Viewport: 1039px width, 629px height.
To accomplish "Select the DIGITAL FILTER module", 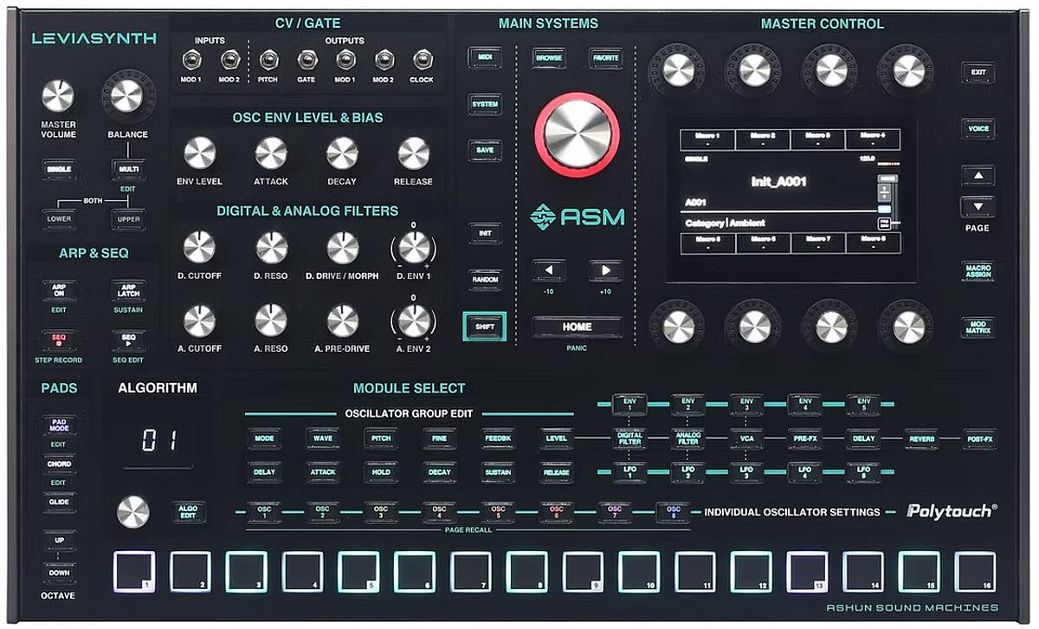I will click(629, 439).
